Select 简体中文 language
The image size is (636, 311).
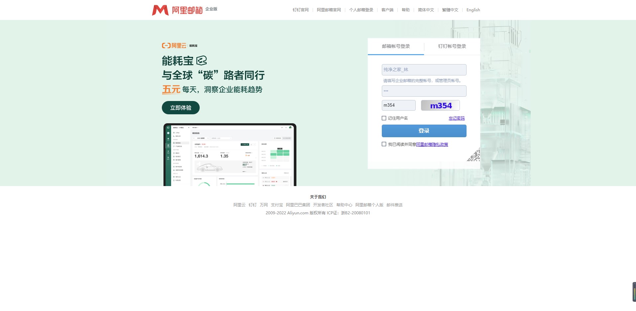[x=426, y=10]
